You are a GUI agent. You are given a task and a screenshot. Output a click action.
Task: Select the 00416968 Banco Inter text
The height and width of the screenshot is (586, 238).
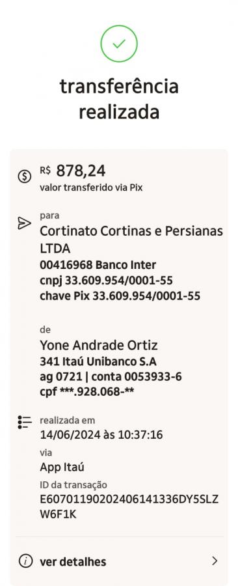tap(98, 265)
